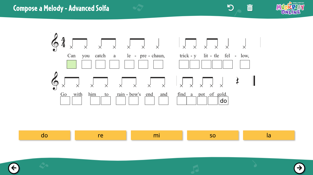Select the box under 'low' in line one

pyautogui.click(x=245, y=64)
